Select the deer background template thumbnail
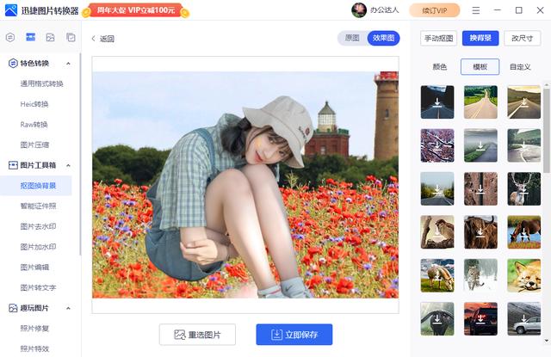Viewport: 551px width, 357px height. tap(523, 188)
